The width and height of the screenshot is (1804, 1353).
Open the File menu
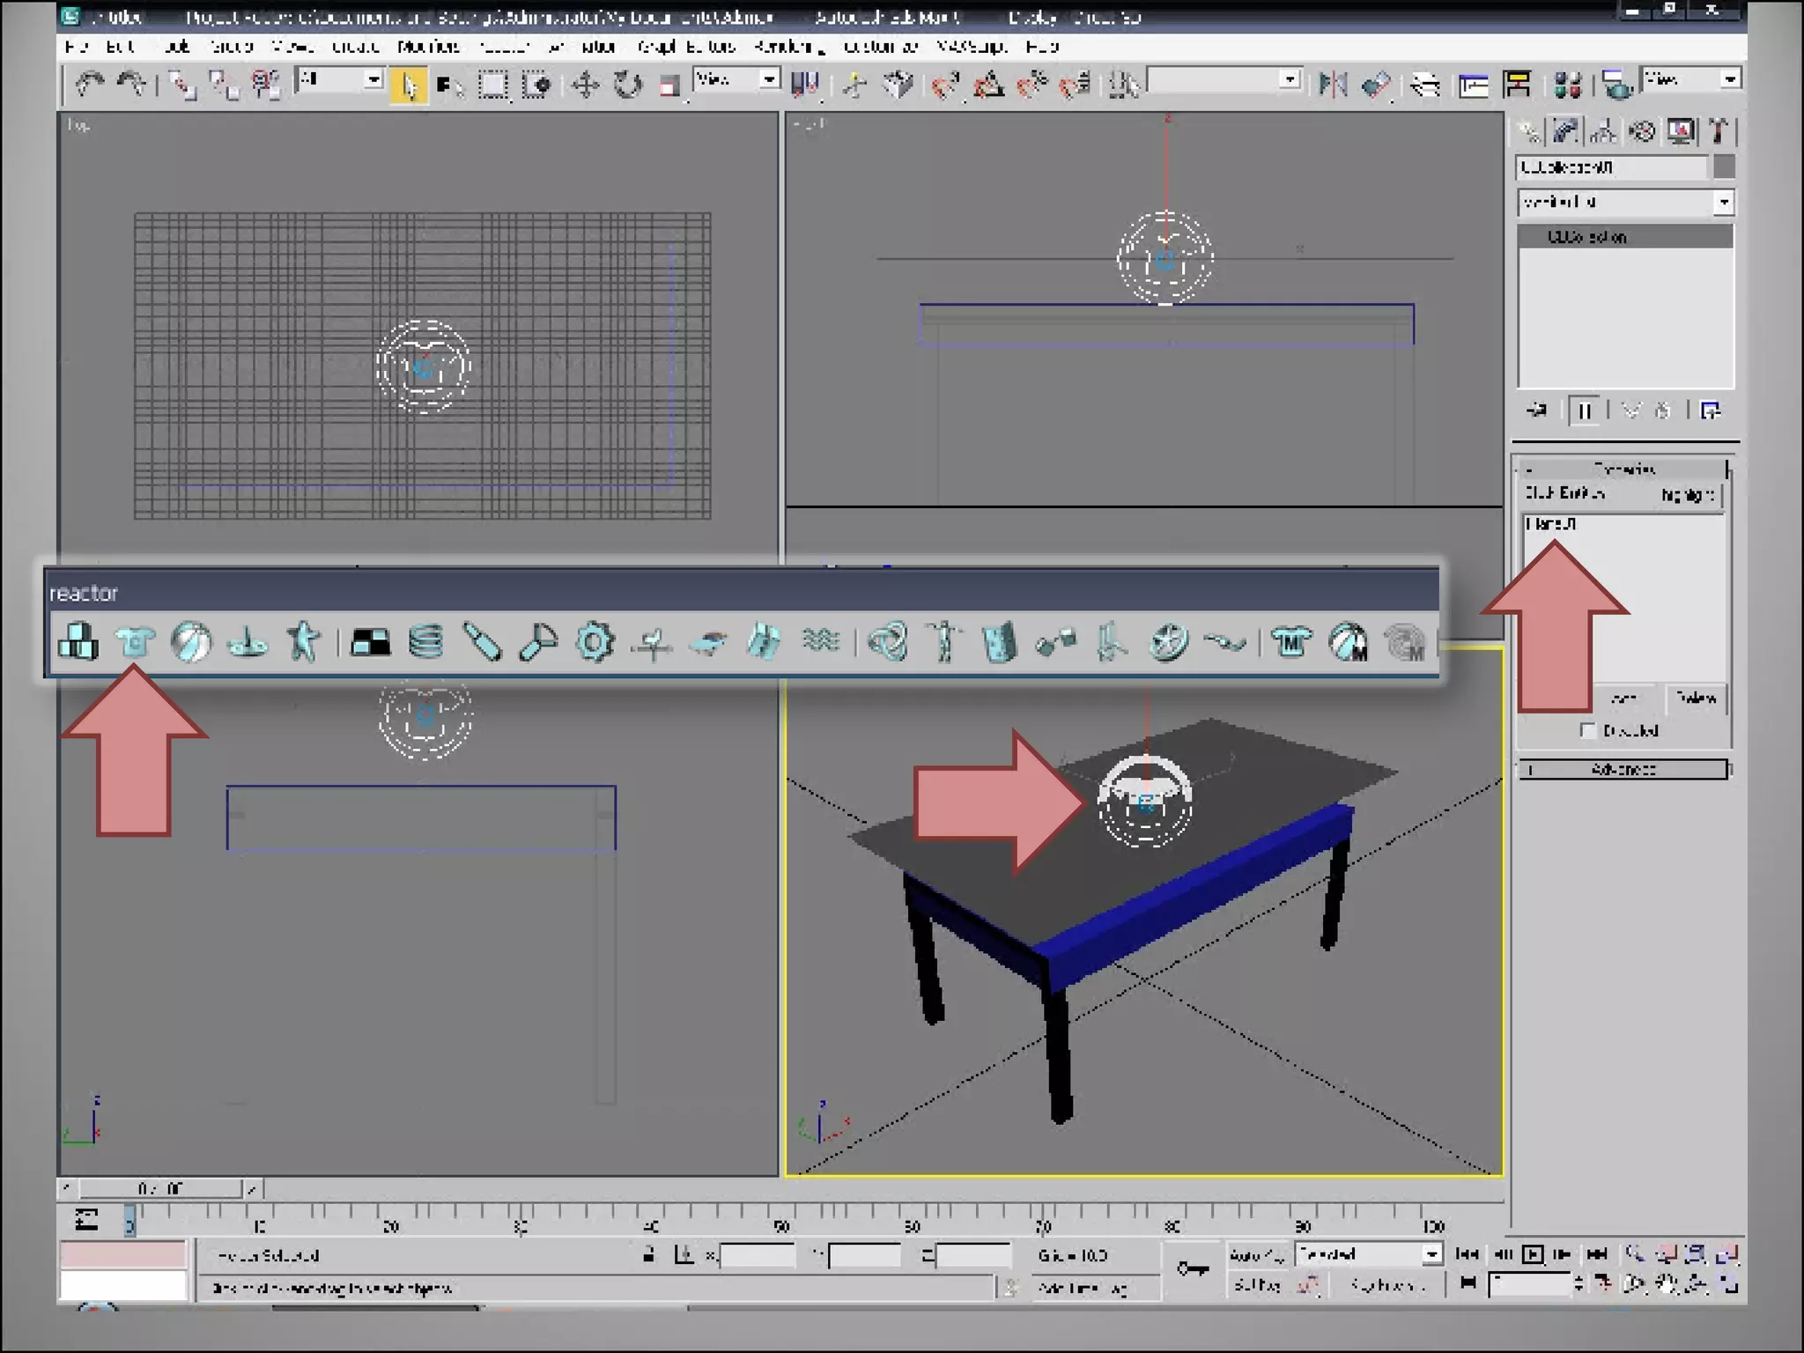click(x=76, y=47)
